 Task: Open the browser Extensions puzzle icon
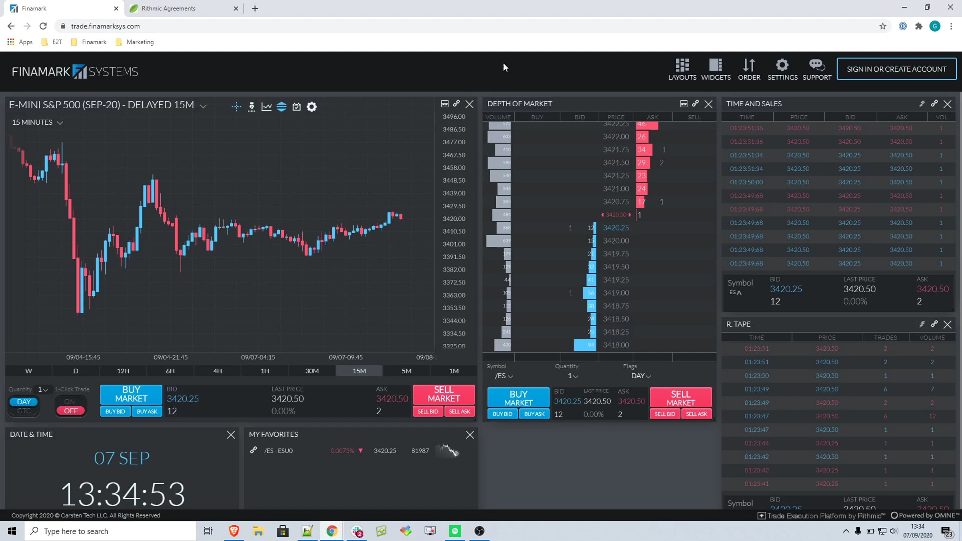tap(919, 26)
